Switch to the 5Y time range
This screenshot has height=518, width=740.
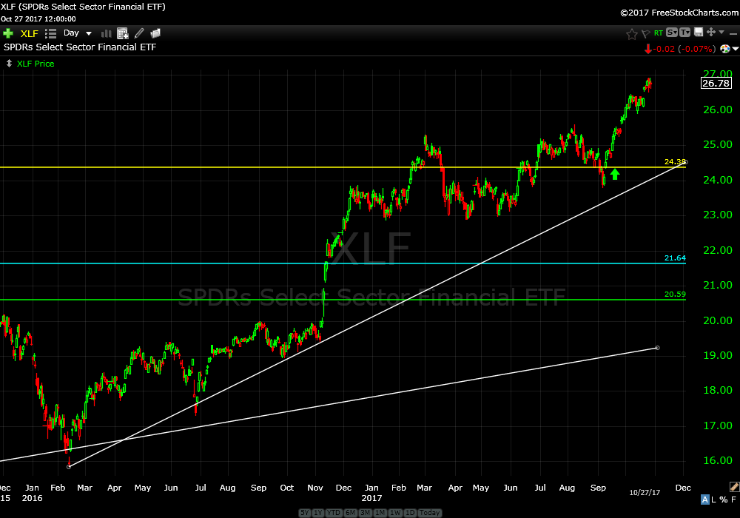point(306,513)
